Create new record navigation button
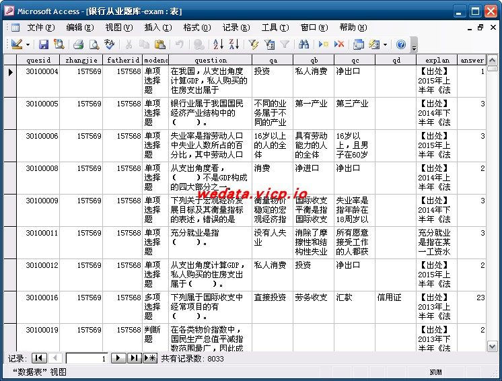This screenshot has height=381, width=502. [150, 358]
